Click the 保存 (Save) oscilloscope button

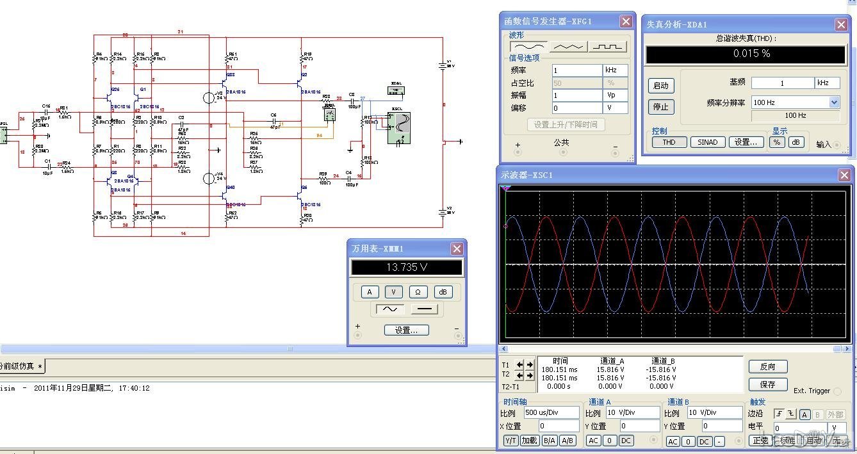767,384
